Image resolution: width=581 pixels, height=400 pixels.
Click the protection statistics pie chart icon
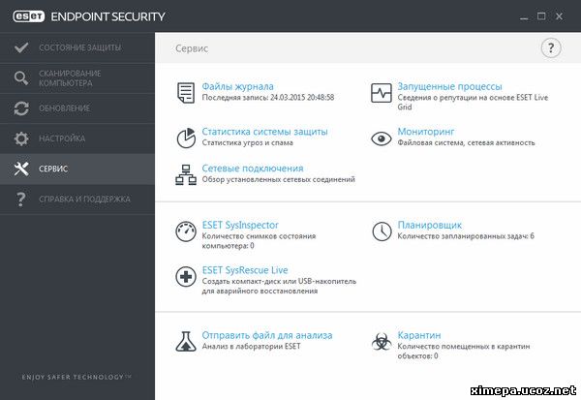(185, 137)
